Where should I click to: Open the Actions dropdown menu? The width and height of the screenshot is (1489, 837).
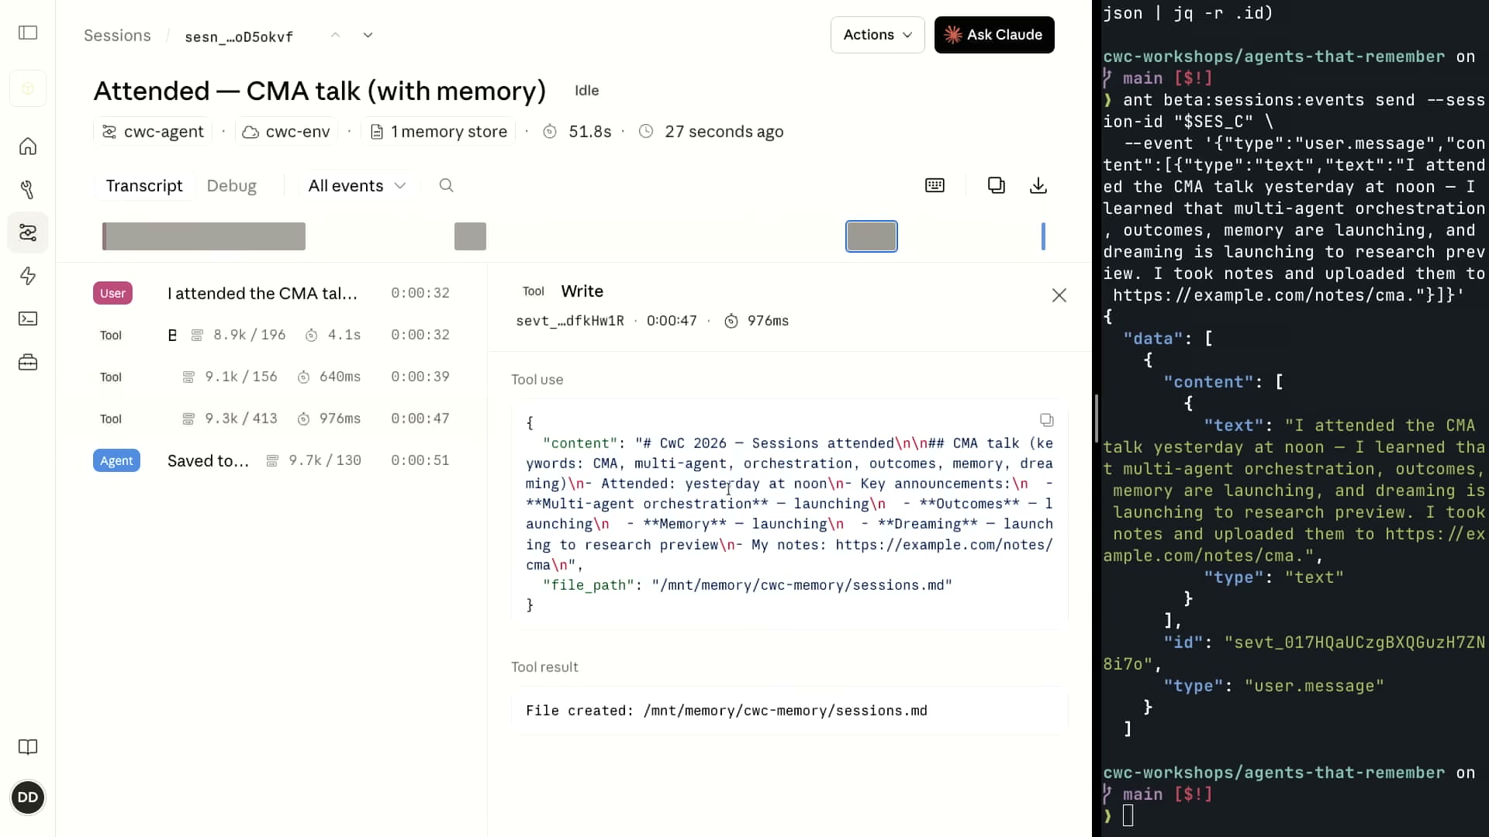pos(877,35)
